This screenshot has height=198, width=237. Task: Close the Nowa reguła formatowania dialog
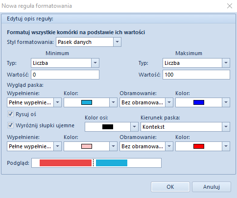coord(230,6)
